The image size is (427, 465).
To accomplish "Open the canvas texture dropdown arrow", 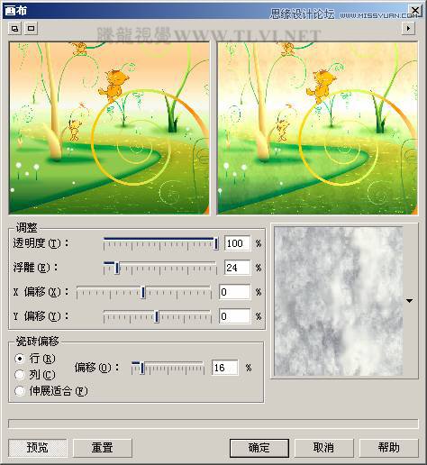I will tap(410, 300).
